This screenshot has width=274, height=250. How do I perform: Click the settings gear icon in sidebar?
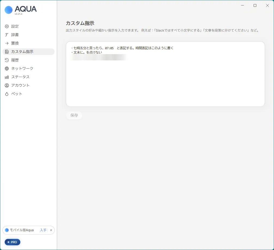(x=7, y=26)
